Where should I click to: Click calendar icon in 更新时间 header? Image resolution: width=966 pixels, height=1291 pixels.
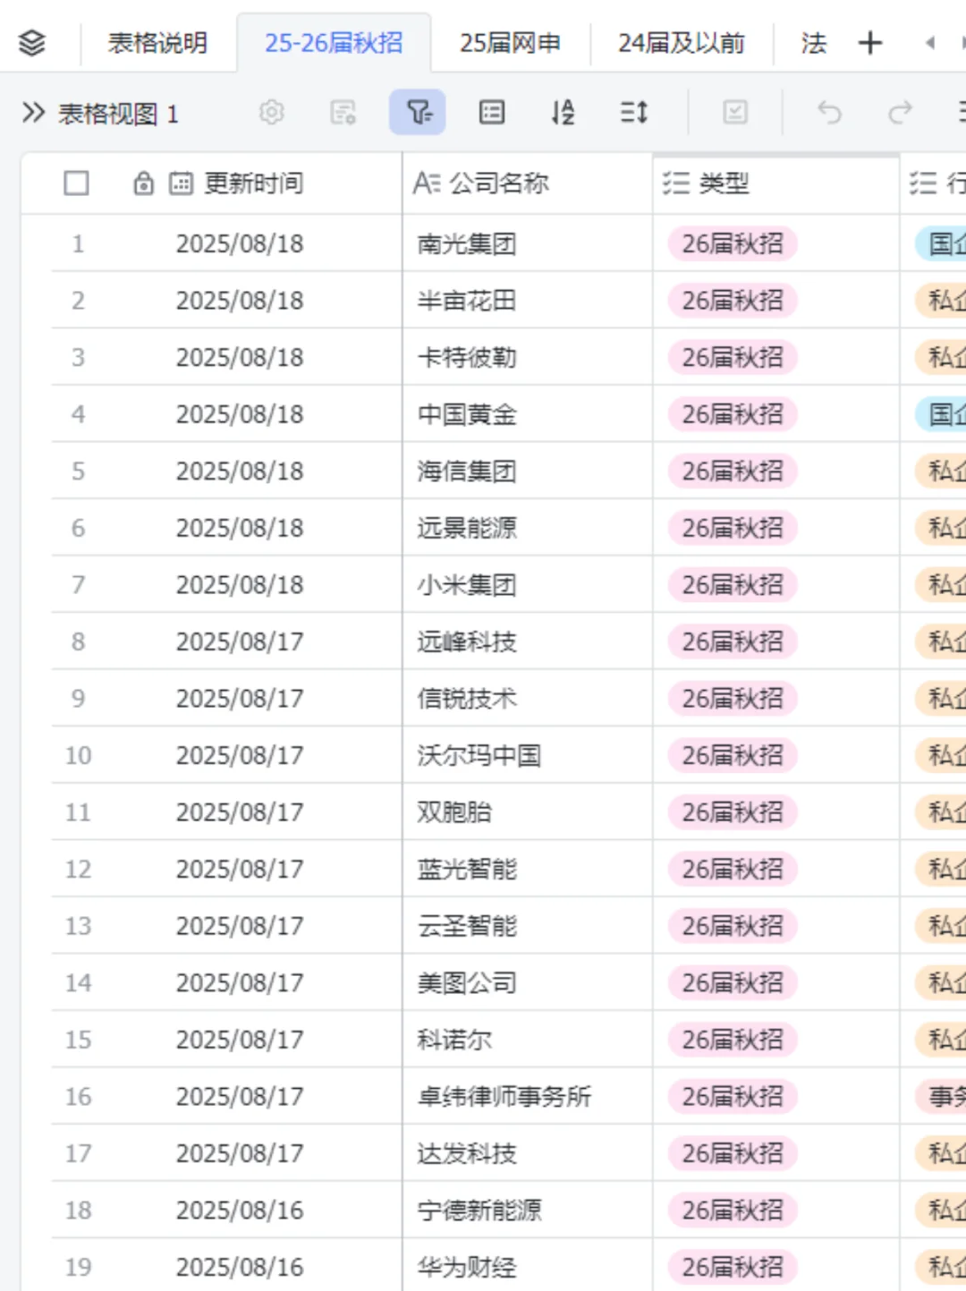point(181,183)
